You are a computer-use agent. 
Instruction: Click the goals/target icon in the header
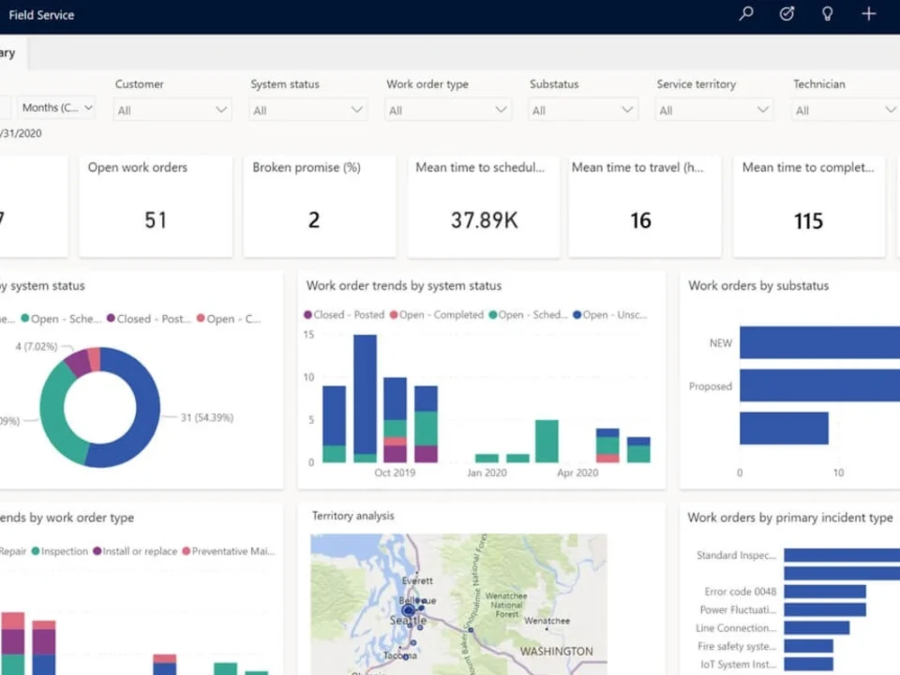point(786,13)
